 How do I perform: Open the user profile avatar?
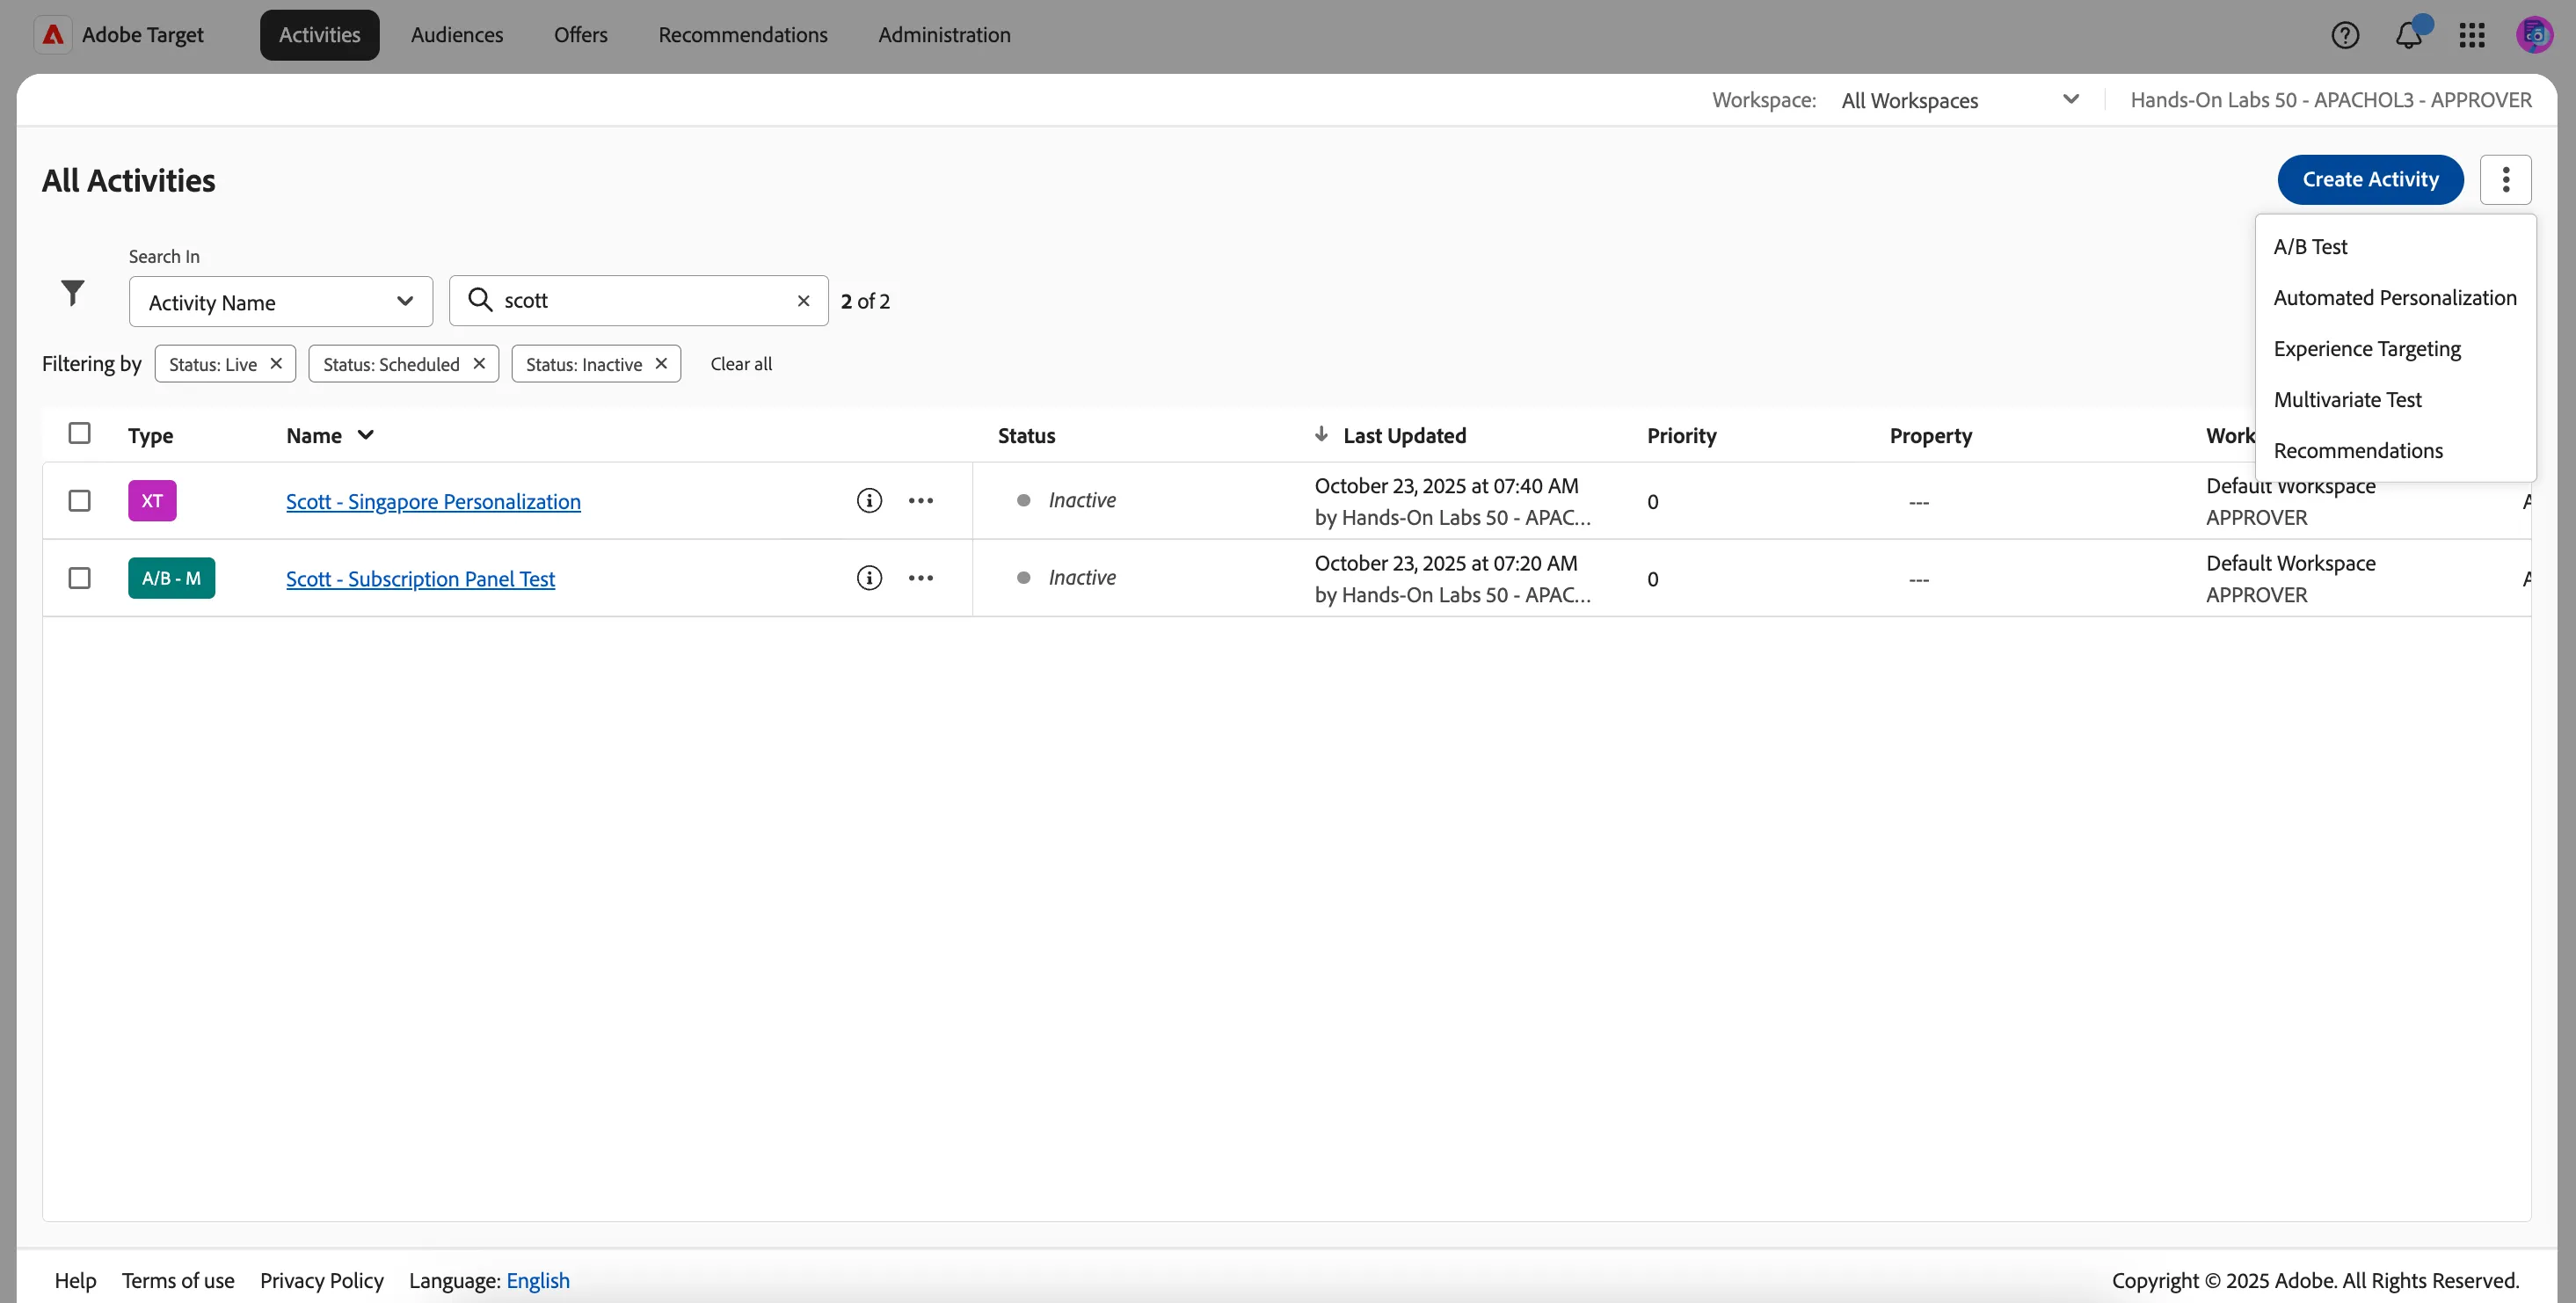(2535, 35)
